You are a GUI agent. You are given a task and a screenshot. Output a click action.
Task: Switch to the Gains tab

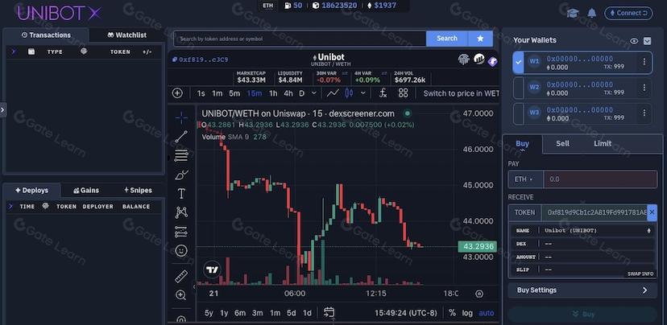pos(86,191)
